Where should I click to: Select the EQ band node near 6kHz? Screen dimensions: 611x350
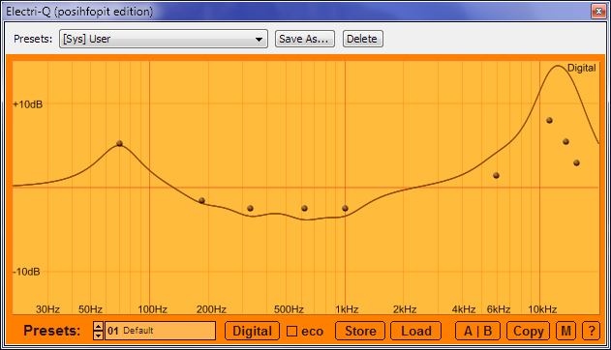point(496,175)
